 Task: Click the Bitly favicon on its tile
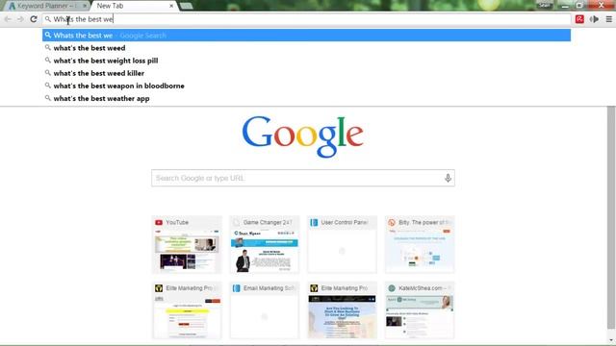[392, 222]
